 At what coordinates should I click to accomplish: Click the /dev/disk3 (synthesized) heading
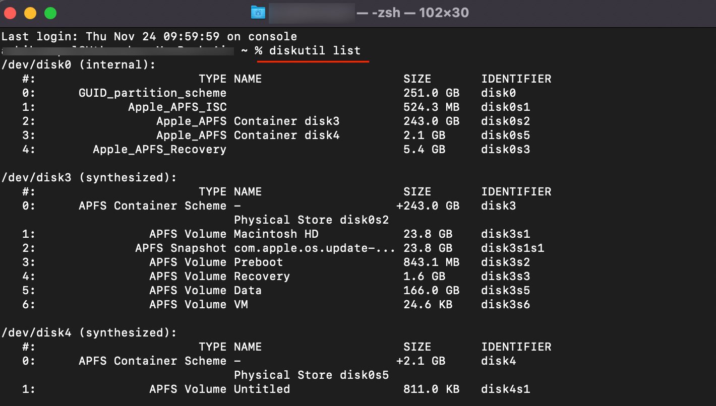click(x=89, y=178)
